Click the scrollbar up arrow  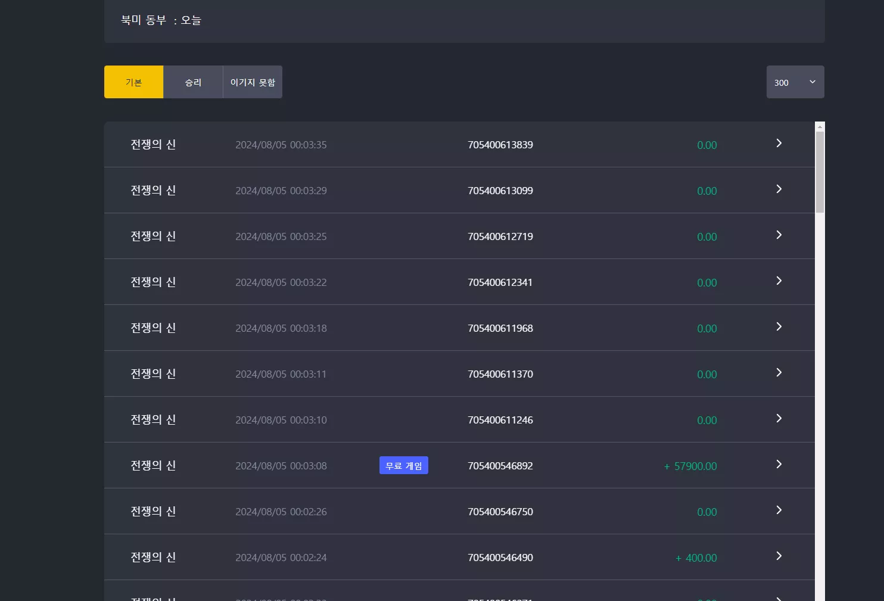point(820,126)
